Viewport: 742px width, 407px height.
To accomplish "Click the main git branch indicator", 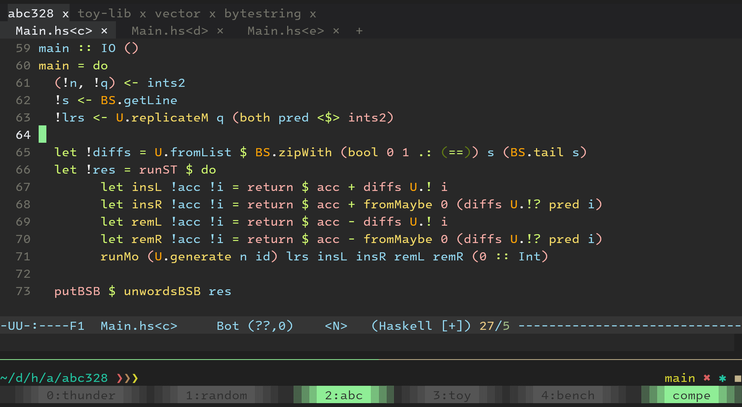I will click(x=680, y=378).
